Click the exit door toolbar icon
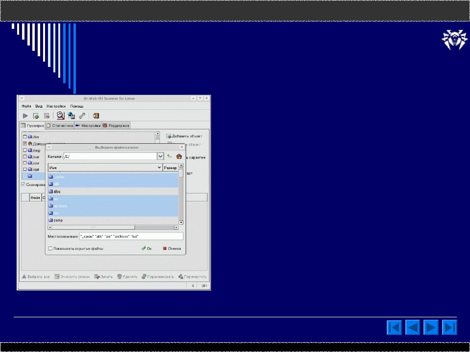The height and width of the screenshot is (352, 470). pos(95,116)
